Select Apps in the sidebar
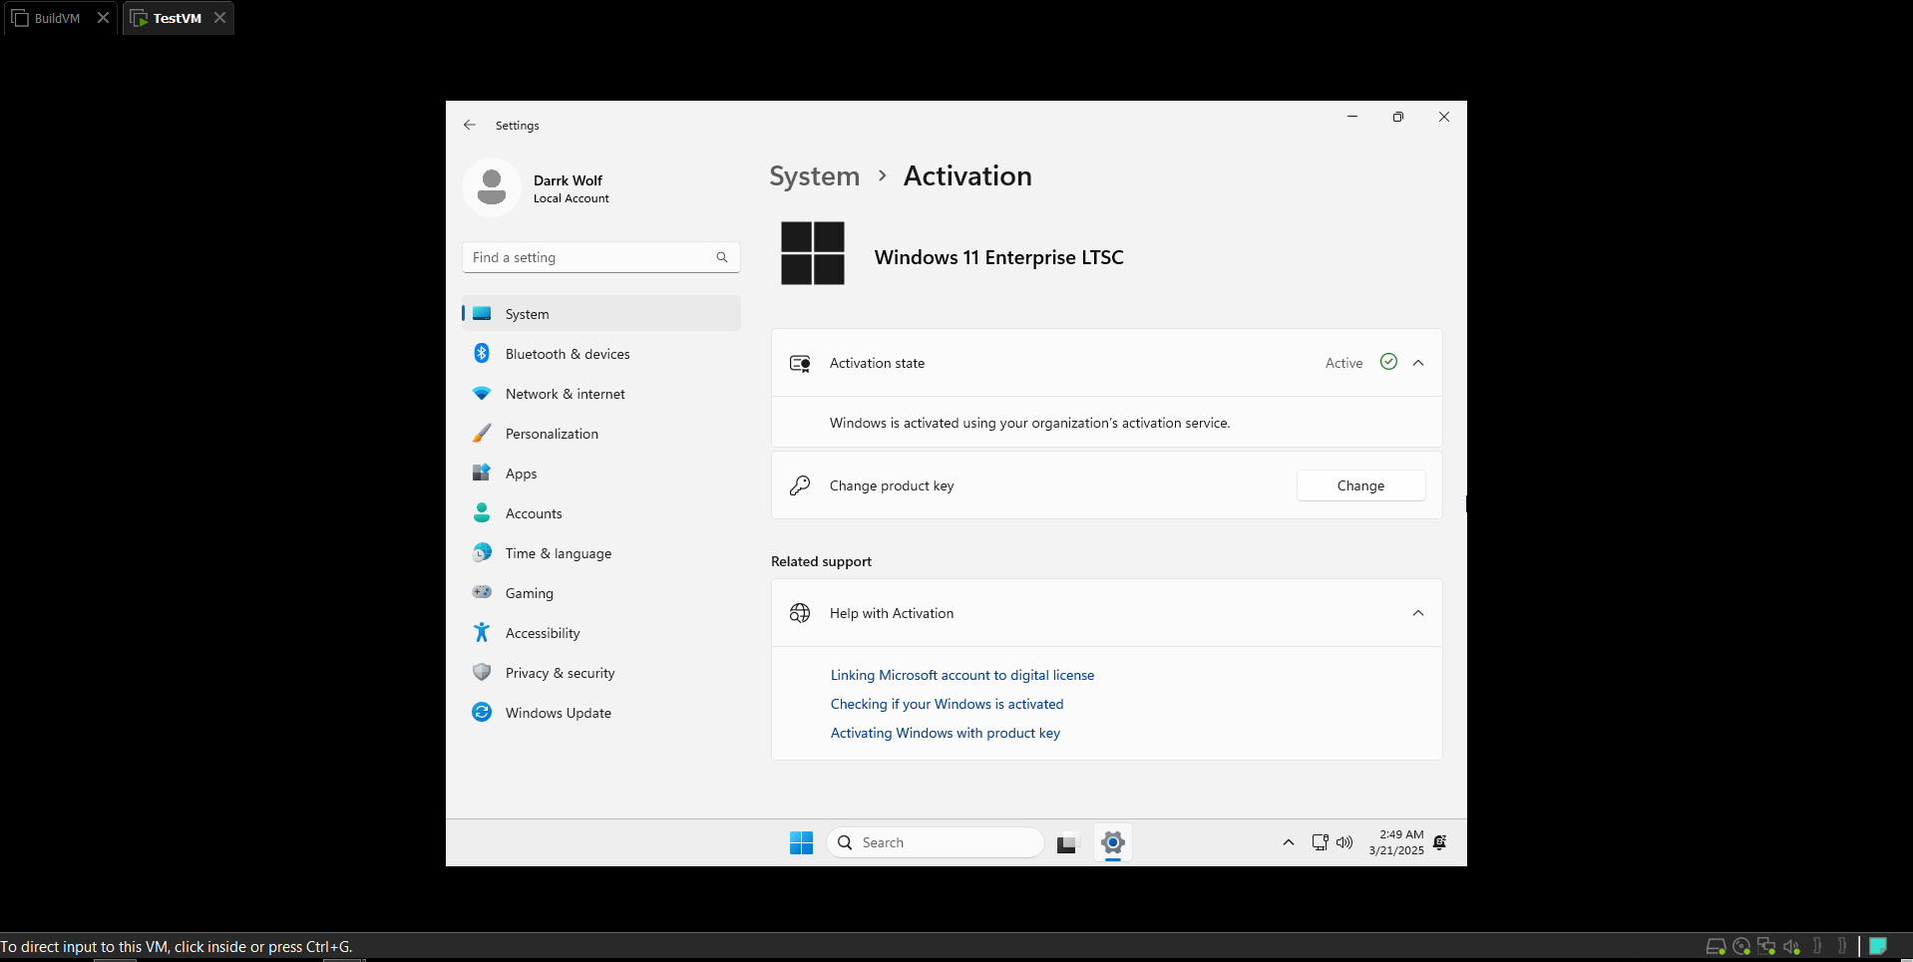This screenshot has height=962, width=1913. click(601, 473)
